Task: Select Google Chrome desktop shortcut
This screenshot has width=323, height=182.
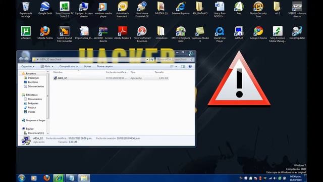Action: [258, 32]
